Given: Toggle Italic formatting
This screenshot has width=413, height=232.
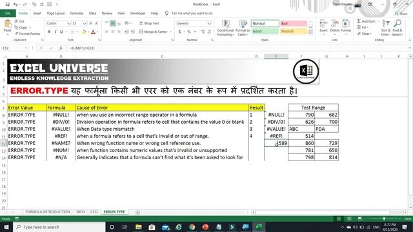Looking at the screenshot, I should [x=55, y=32].
